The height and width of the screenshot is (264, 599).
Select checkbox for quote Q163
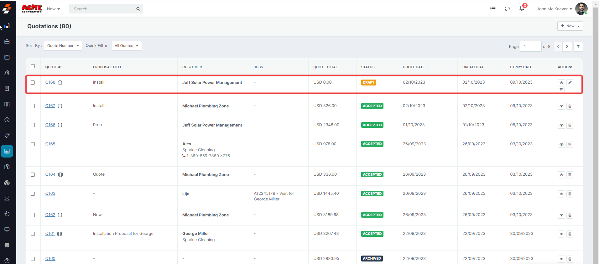(33, 194)
